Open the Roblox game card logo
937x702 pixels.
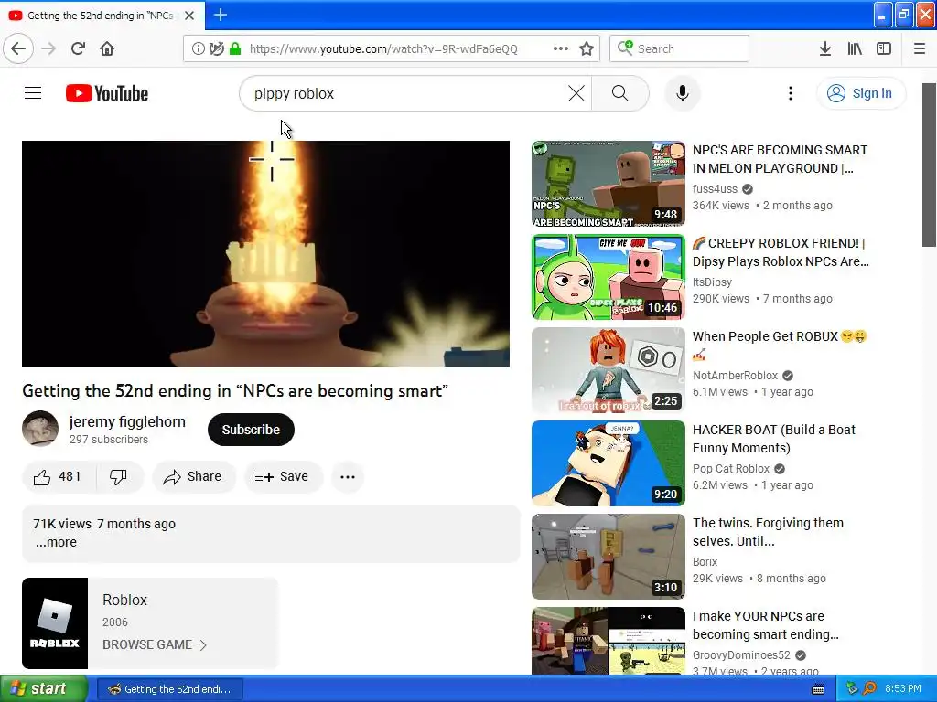(55, 623)
